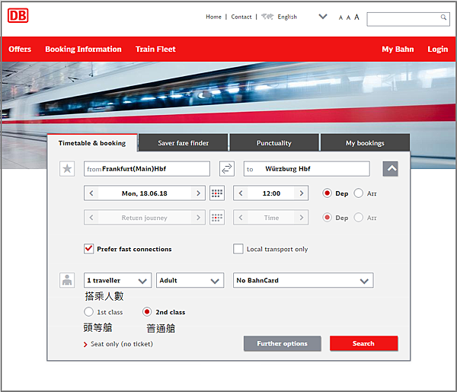Go to next return journey date
This screenshot has width=457, height=392.
click(198, 218)
